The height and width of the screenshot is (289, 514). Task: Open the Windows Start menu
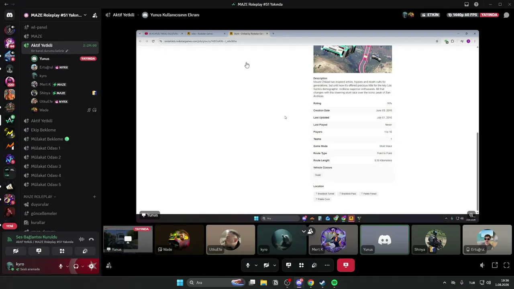pyautogui.click(x=180, y=283)
